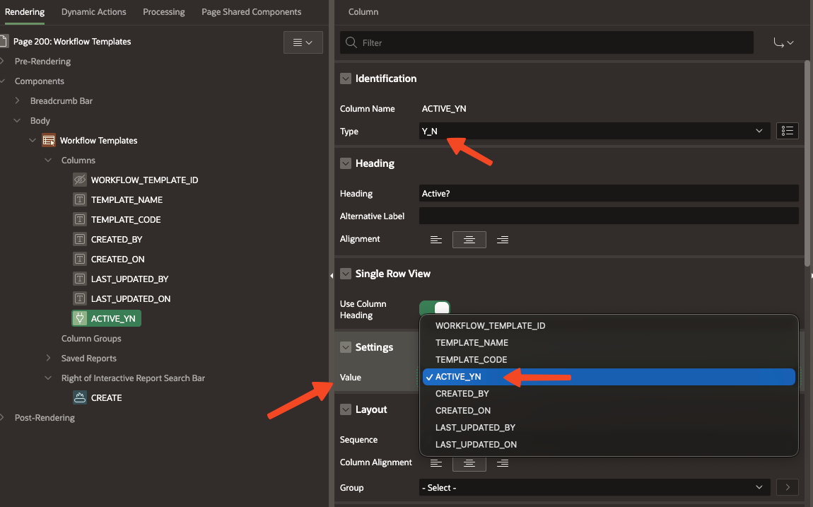Click the text icon beside TEMPLATE_NAME
This screenshot has height=507, width=813.
79,199
